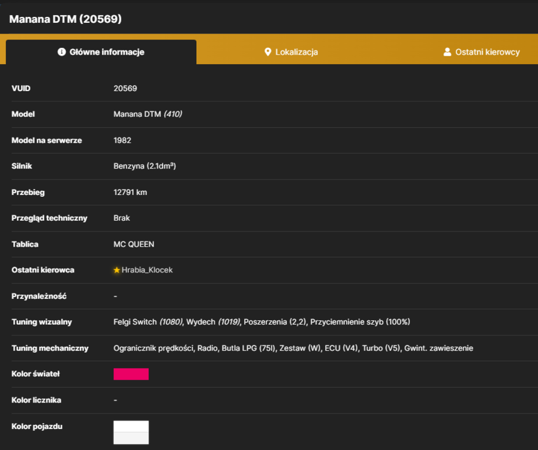Viewport: 538px width, 450px height.
Task: Switch to the Lokalizacja tab
Action: [291, 52]
